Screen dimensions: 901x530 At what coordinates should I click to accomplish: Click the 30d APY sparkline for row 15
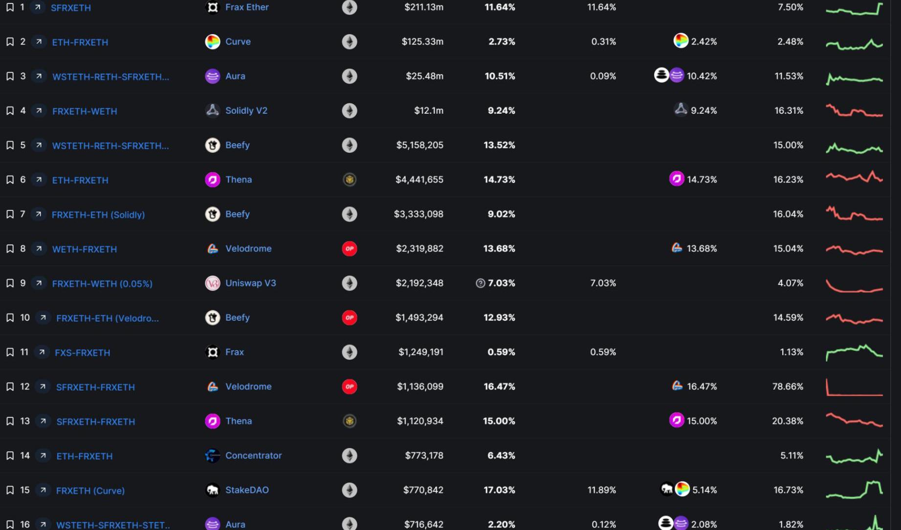pyautogui.click(x=854, y=489)
